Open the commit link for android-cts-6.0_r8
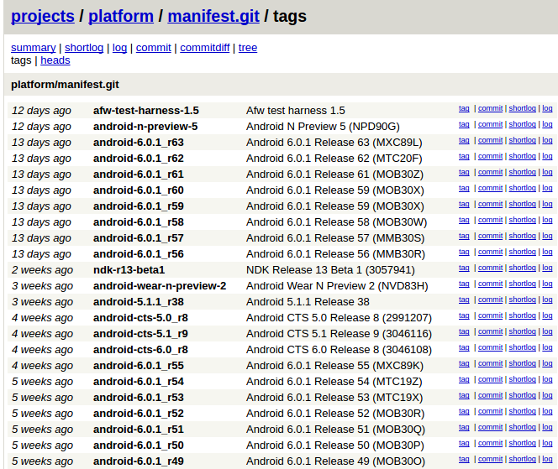The image size is (558, 469). point(491,348)
